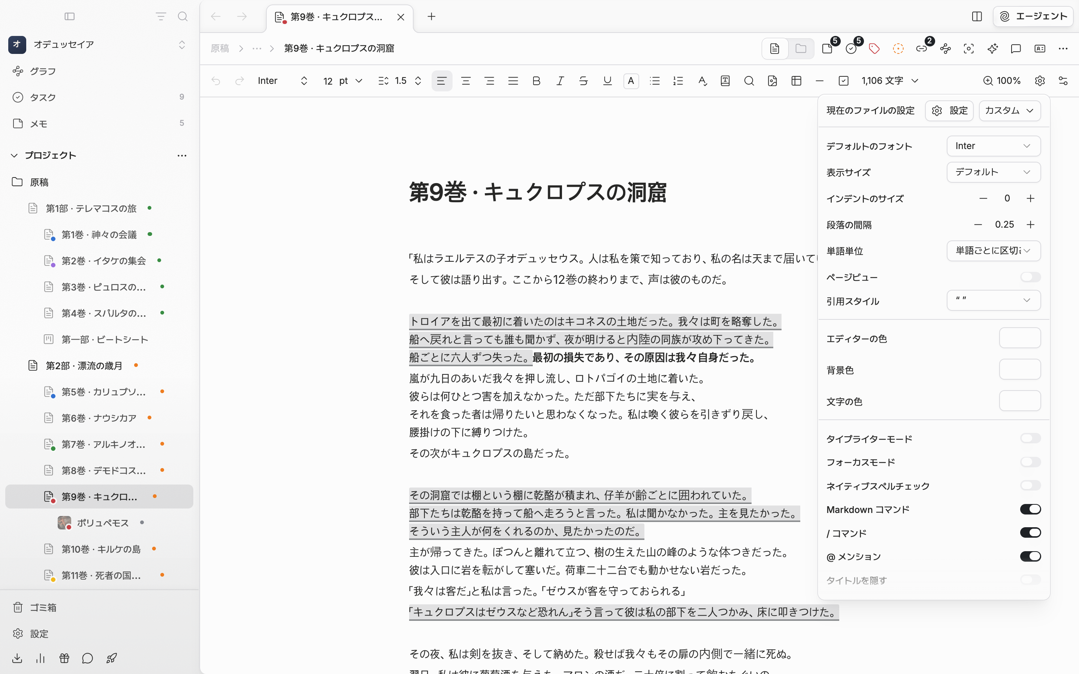The width and height of the screenshot is (1079, 674).
Task: Click the undo arrow
Action: click(x=216, y=81)
